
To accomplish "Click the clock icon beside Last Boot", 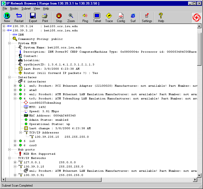I will pos(20,69).
